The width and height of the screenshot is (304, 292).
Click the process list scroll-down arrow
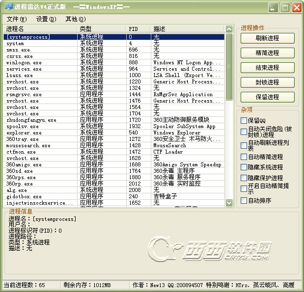click(229, 203)
